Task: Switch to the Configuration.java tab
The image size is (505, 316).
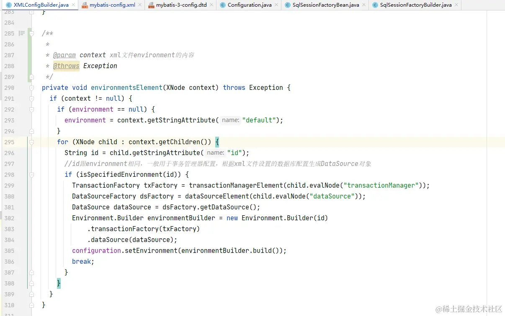Action: pos(250,5)
